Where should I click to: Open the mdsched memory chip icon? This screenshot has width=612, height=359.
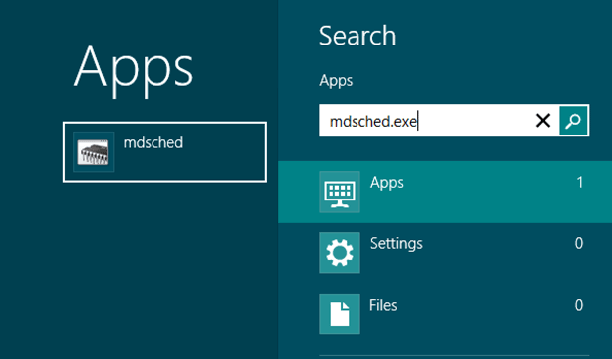(x=93, y=152)
